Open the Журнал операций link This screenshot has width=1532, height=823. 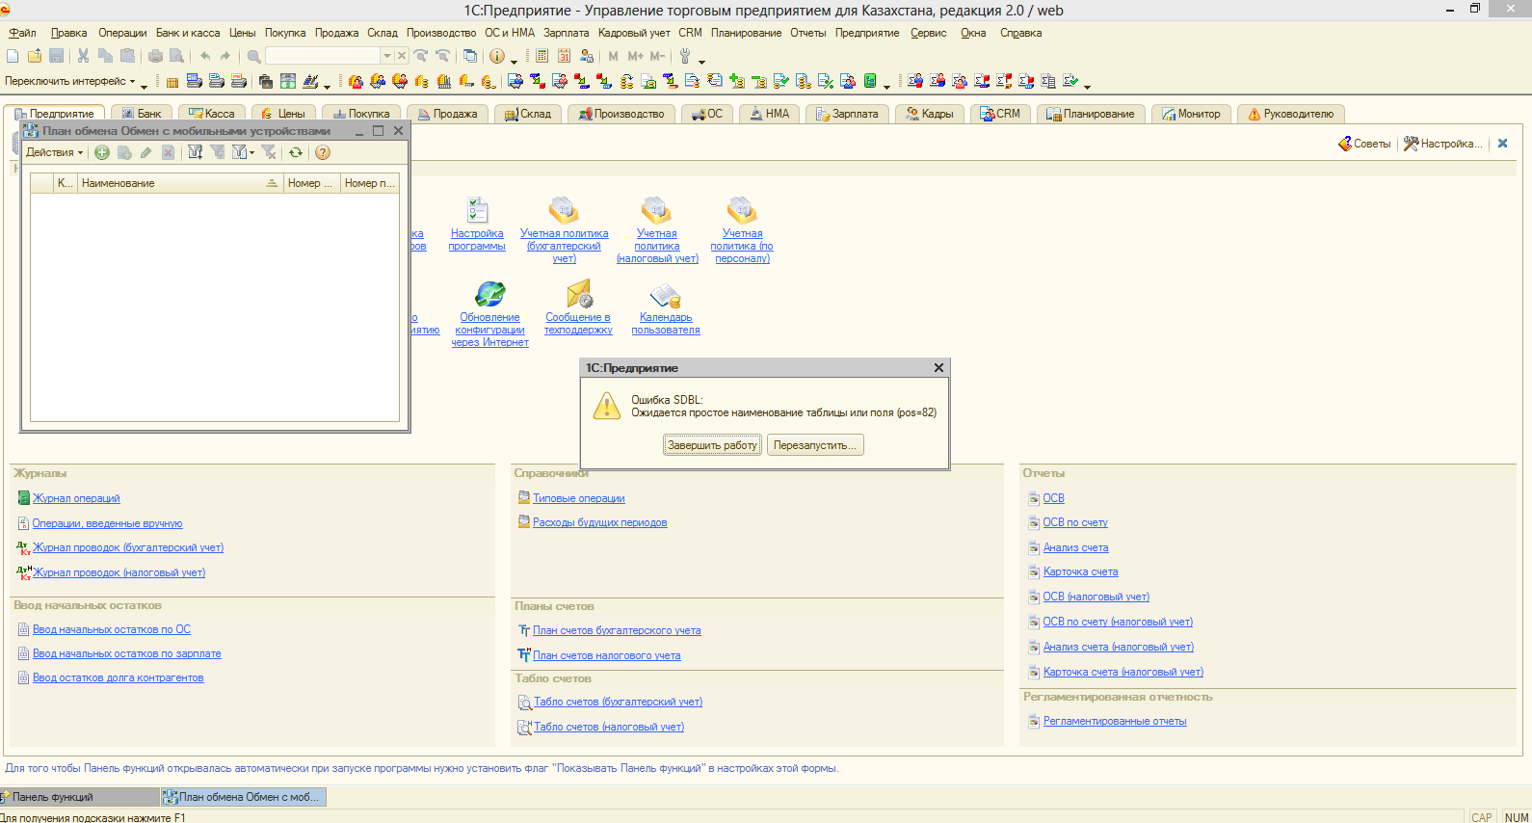(76, 498)
